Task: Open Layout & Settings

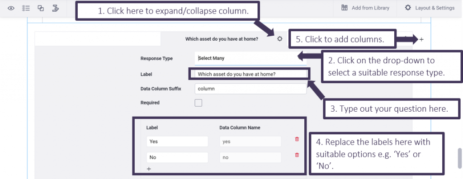Action: coord(430,8)
